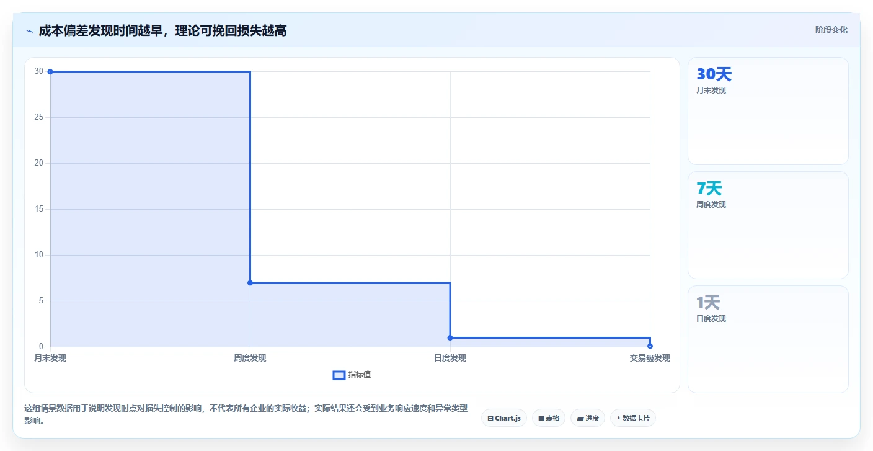Click the 月末发现 x-axis label
873x451 pixels.
(x=50, y=358)
